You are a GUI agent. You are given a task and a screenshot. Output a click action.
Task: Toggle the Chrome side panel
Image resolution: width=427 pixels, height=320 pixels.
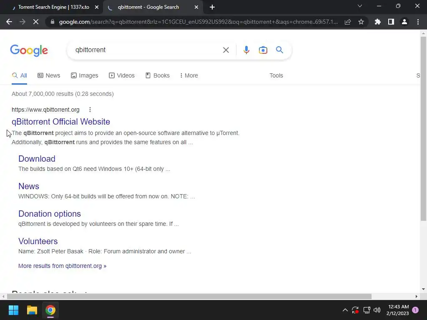click(x=391, y=22)
